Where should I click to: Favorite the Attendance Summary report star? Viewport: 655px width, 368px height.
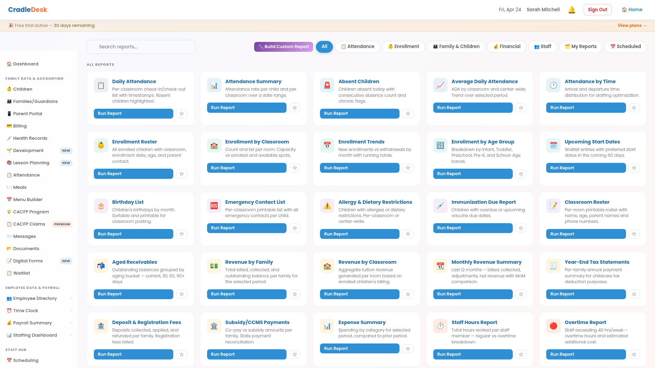295,108
